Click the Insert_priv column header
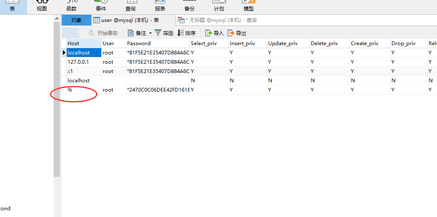Image resolution: width=437 pixels, height=217 pixels. click(248, 43)
